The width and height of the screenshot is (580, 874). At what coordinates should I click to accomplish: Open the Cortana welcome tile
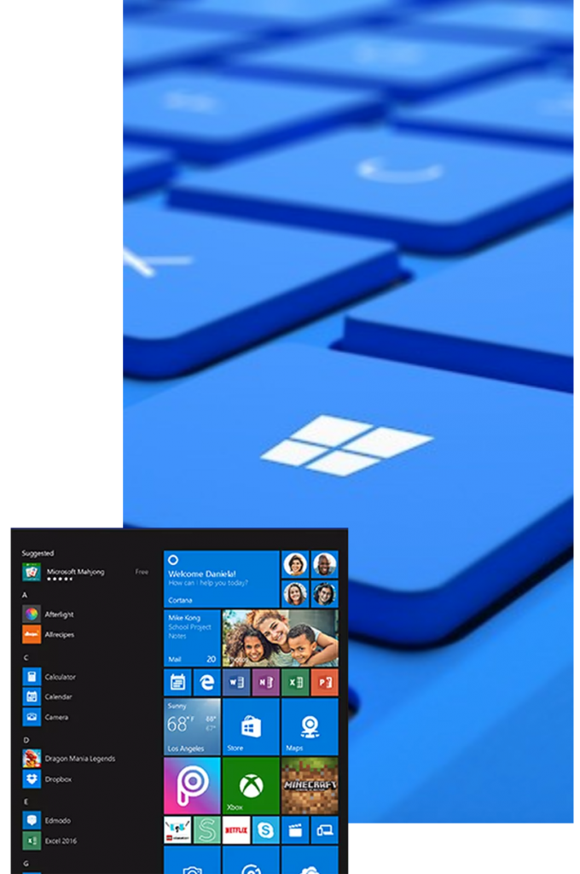[221, 578]
